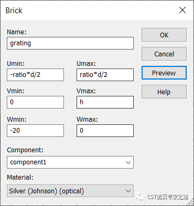This screenshot has width=194, height=206.
Task: Click the Name field containing grating
Action: tap(70, 43)
